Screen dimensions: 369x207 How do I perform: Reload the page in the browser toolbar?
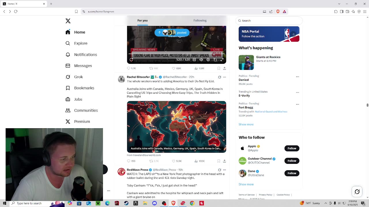(16, 11)
